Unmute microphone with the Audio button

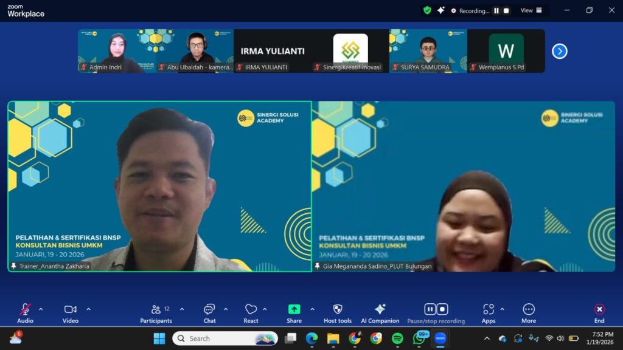point(25,310)
